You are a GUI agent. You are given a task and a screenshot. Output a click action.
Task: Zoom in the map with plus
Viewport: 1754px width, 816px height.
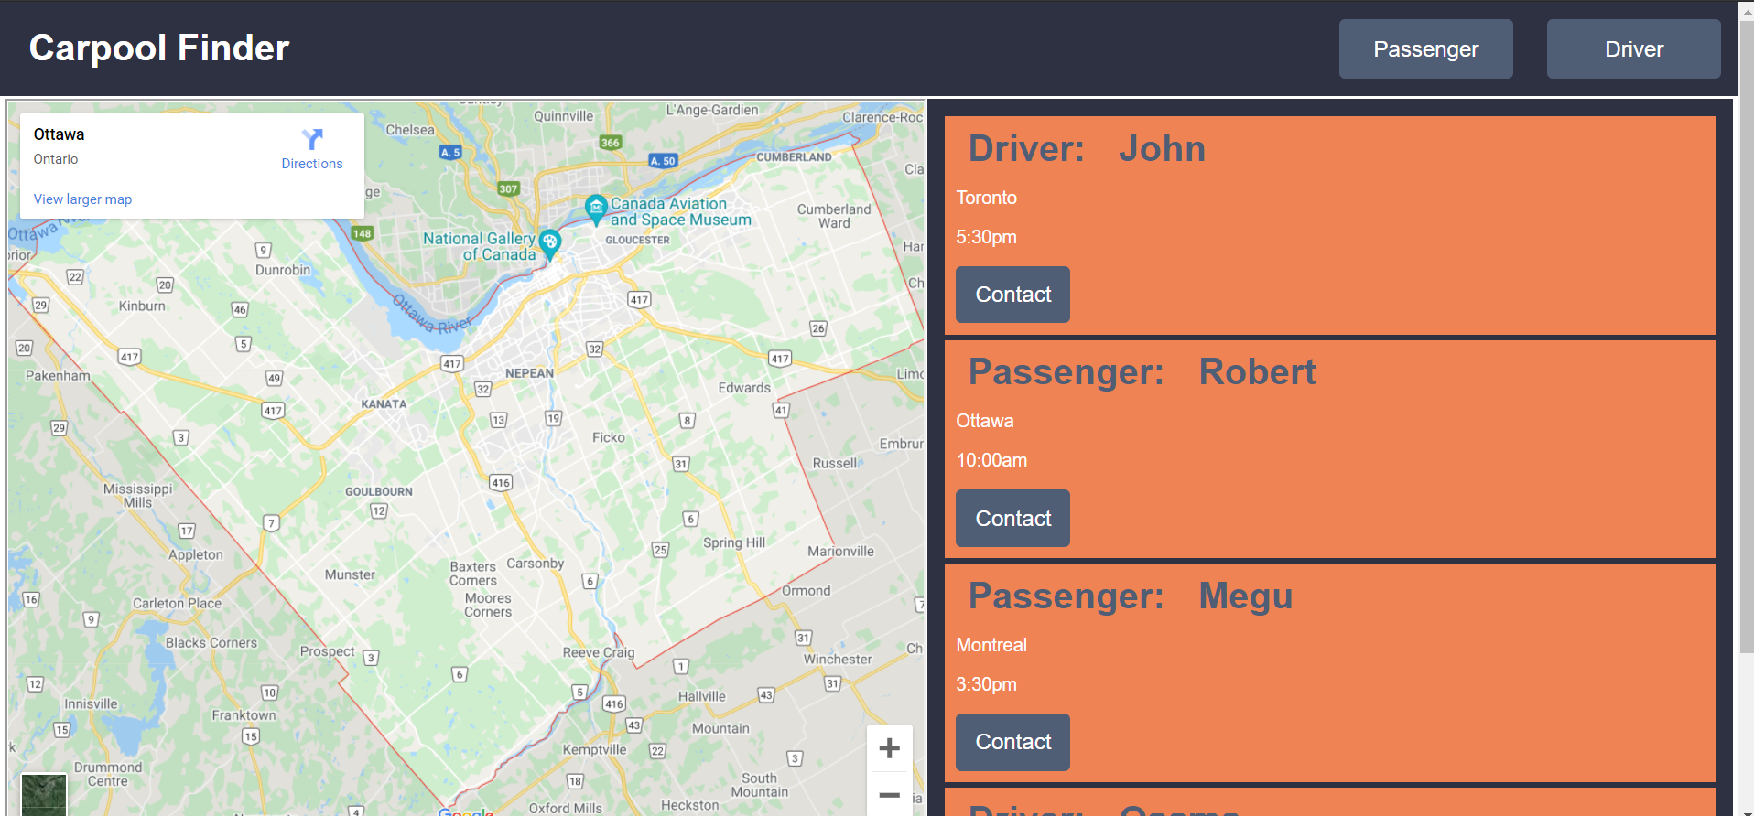coord(889,748)
